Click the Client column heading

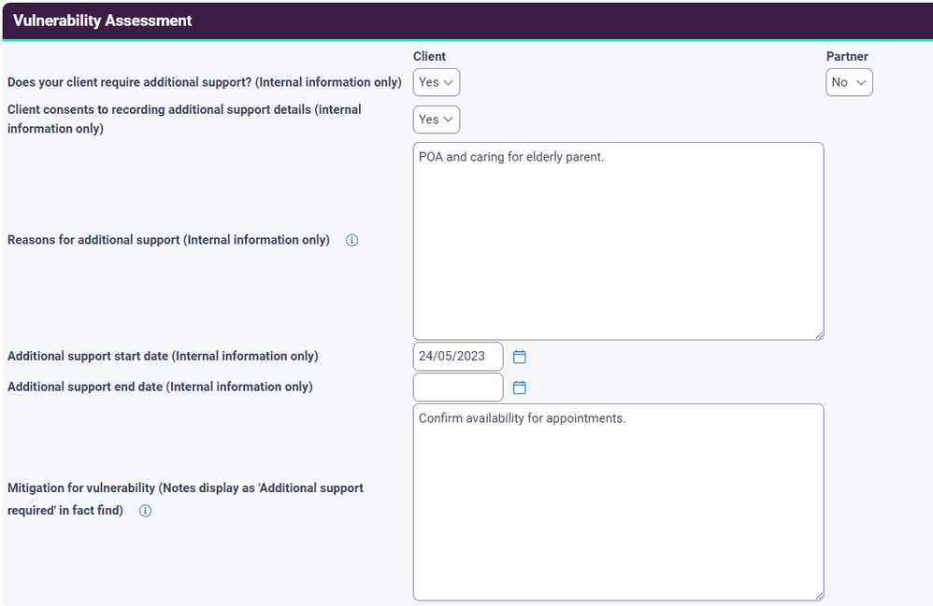point(429,56)
